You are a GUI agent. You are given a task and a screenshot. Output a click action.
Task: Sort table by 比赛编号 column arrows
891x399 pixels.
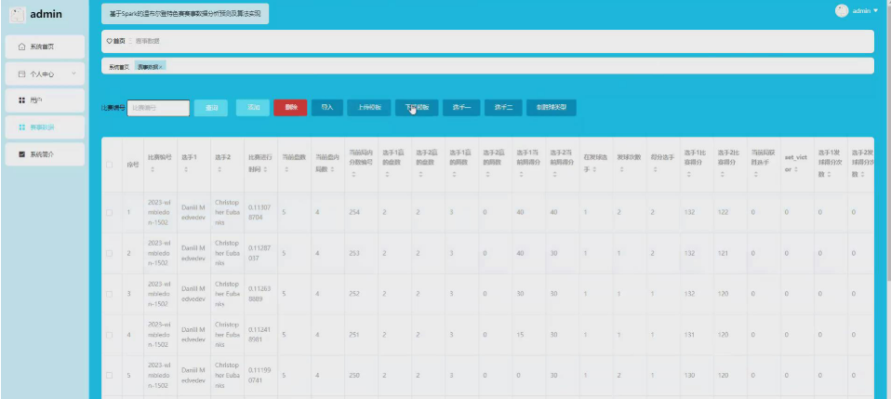(x=152, y=169)
